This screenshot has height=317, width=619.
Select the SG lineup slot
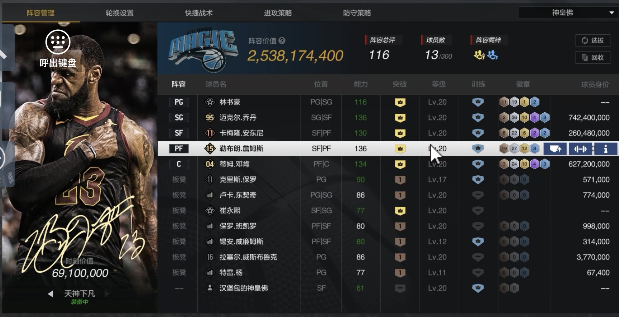[179, 118]
